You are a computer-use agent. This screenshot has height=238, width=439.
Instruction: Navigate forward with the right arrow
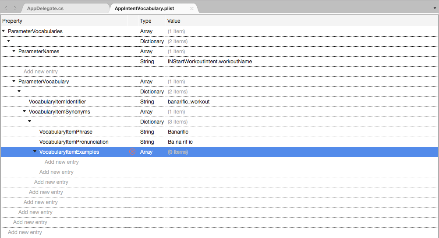coord(15,8)
